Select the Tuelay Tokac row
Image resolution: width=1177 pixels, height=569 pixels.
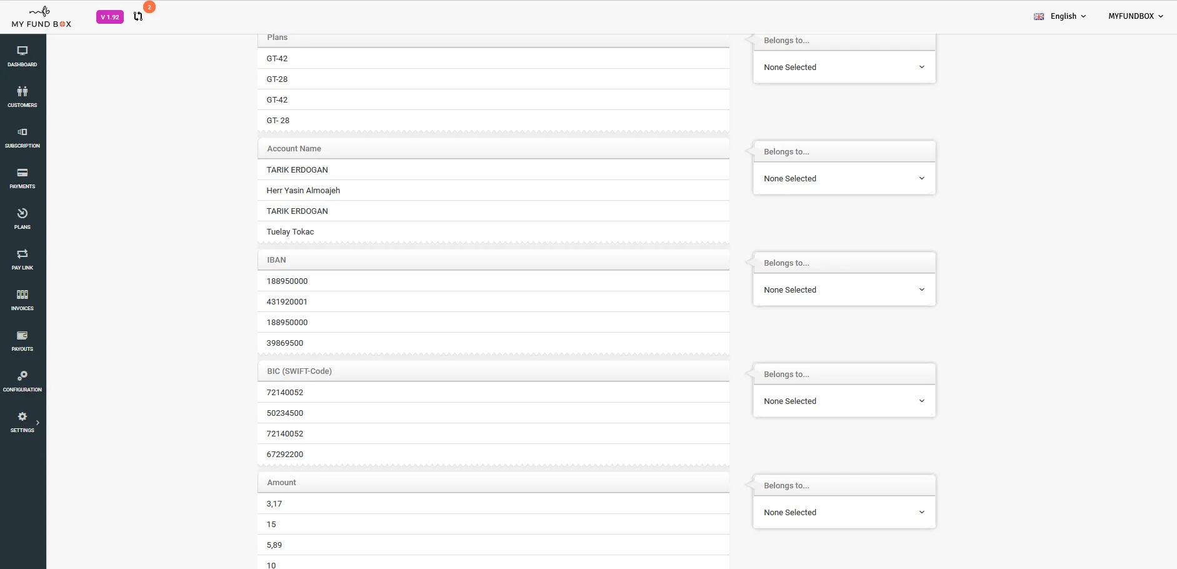493,231
